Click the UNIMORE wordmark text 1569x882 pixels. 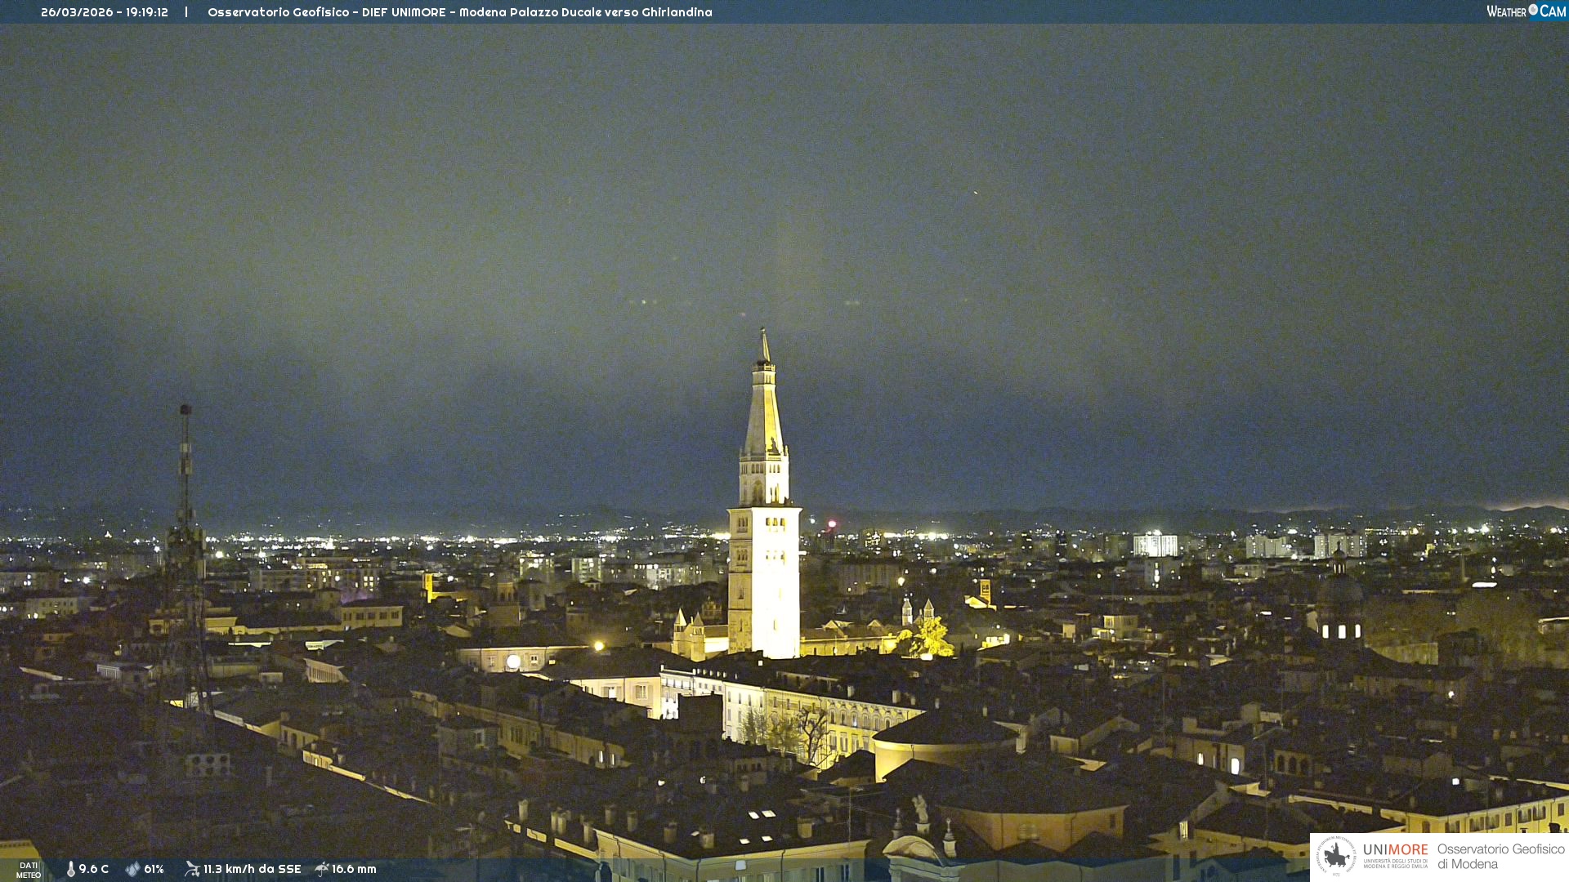tap(1395, 850)
